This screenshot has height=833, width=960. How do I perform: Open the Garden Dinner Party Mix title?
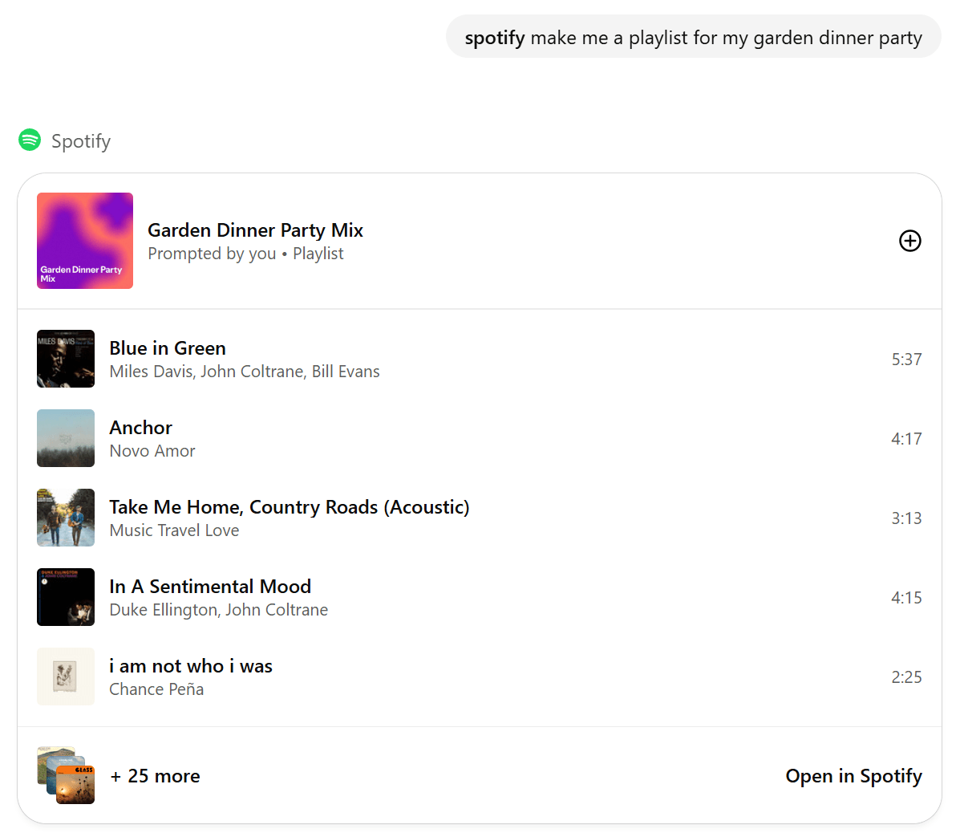255,230
